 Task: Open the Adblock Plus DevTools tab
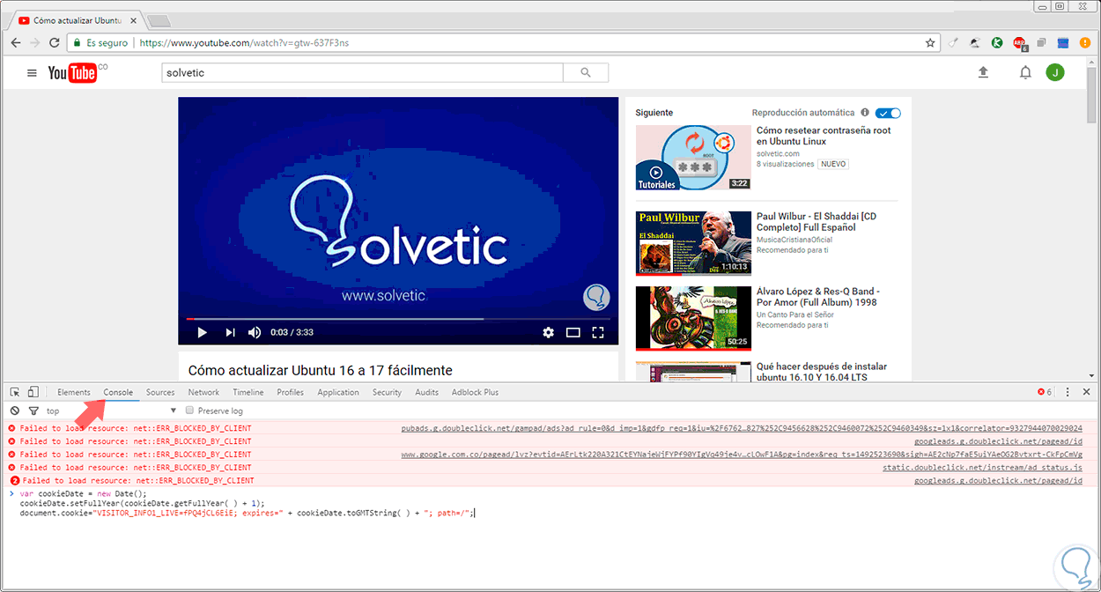tap(475, 392)
